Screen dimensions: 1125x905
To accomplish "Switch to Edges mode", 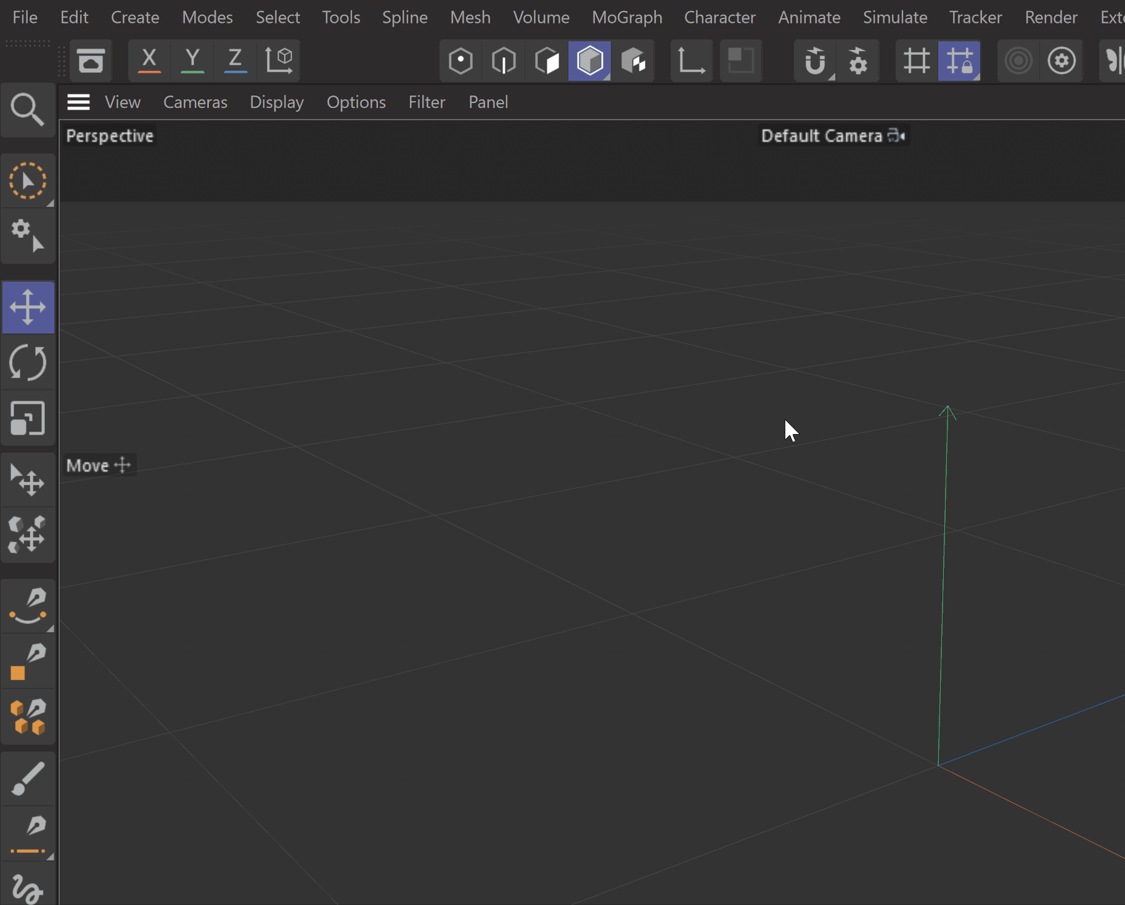I will [504, 61].
